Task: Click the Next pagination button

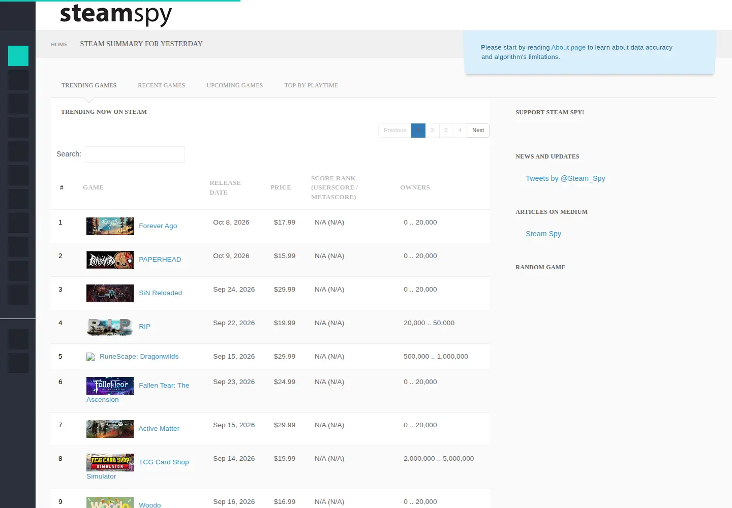Action: 478,131
